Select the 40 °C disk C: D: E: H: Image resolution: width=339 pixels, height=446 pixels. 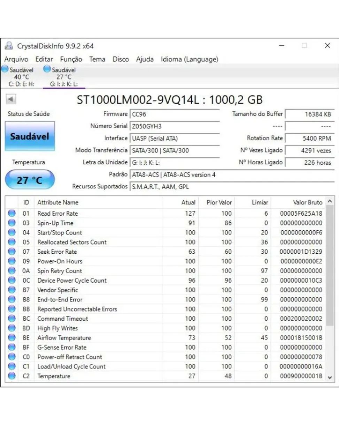coord(21,77)
